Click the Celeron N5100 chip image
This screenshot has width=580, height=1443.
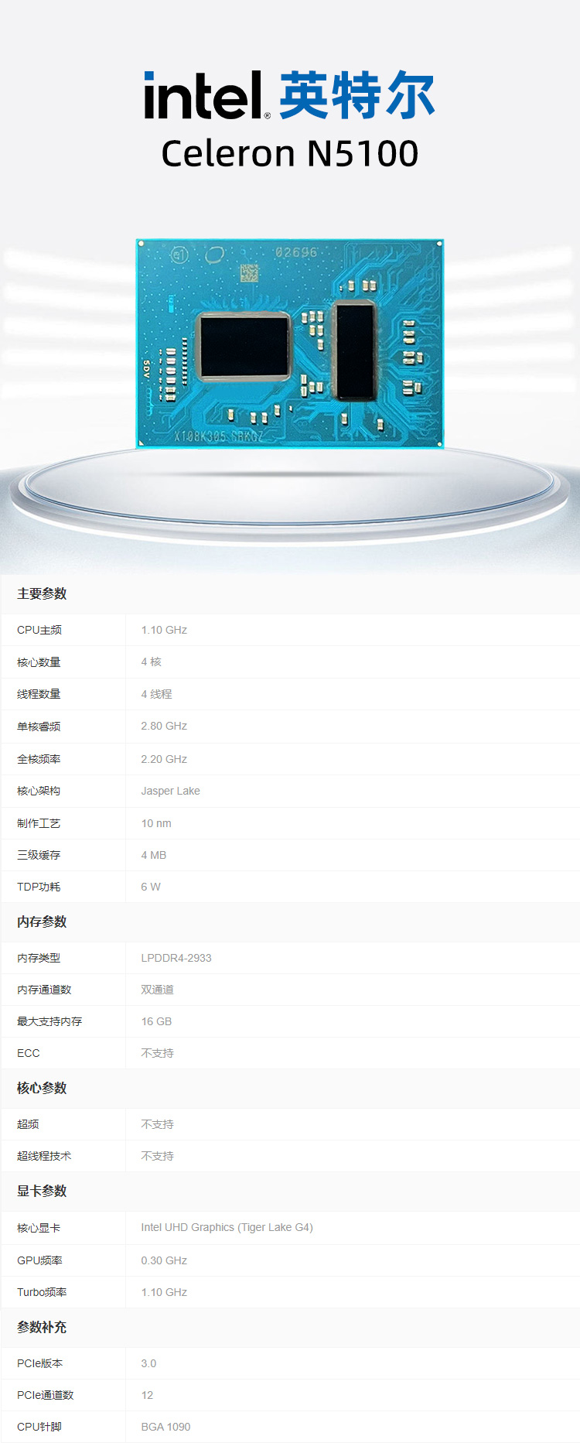pyautogui.click(x=290, y=344)
